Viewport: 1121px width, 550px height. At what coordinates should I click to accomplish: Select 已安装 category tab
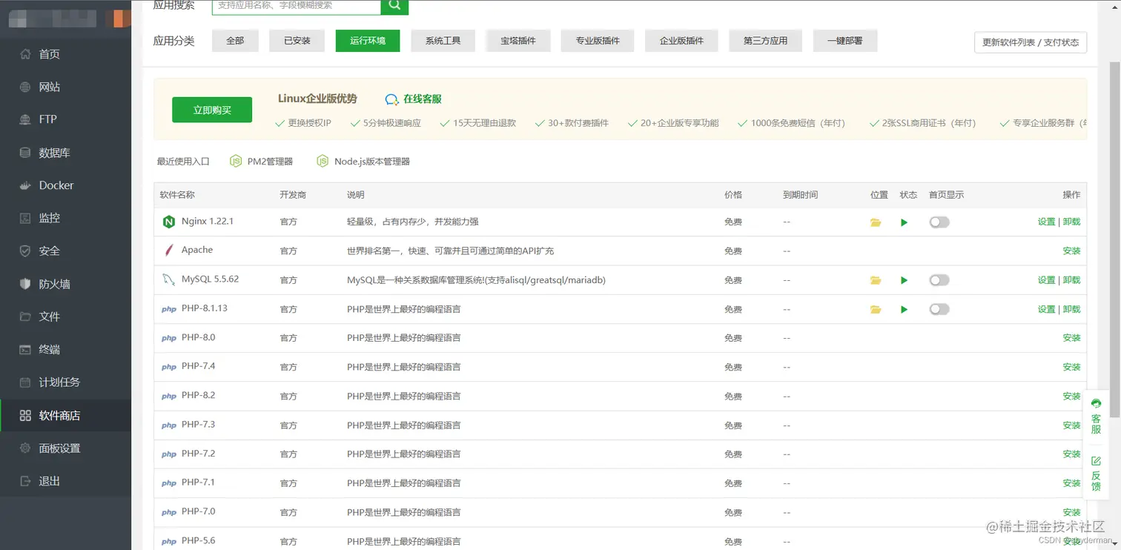click(297, 41)
